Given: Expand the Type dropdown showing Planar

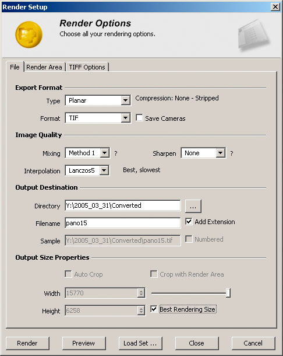Looking at the screenshot, I should (x=98, y=100).
